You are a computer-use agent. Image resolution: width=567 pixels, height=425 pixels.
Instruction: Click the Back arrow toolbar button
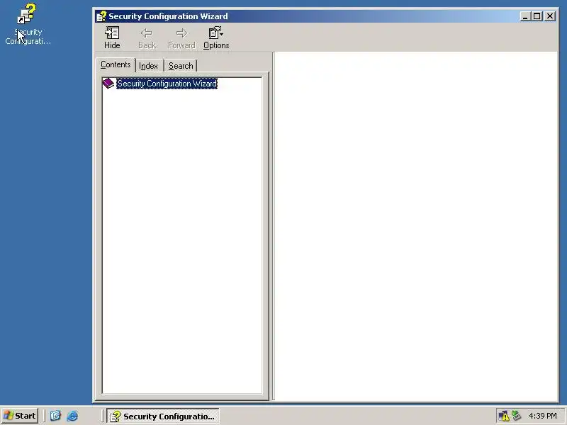pos(147,38)
